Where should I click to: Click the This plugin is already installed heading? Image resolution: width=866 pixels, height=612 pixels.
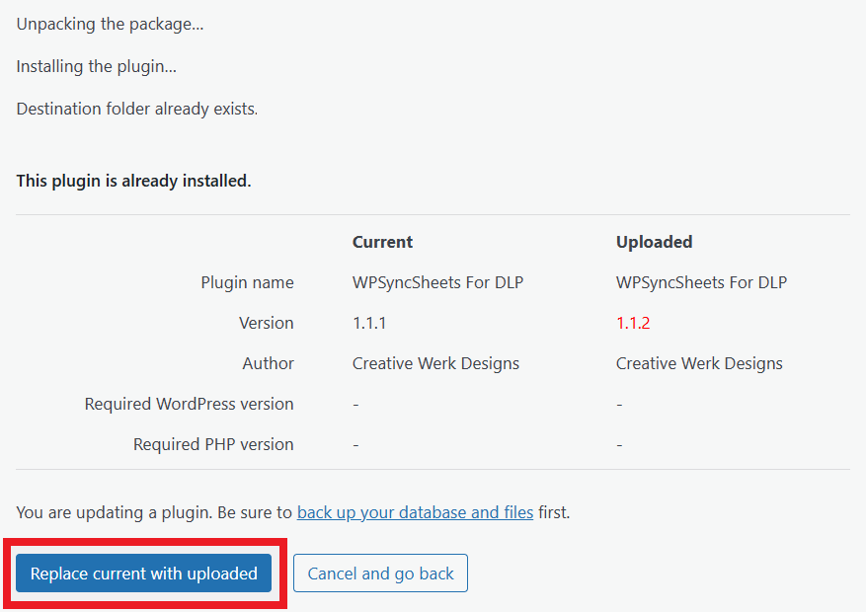[x=133, y=181]
